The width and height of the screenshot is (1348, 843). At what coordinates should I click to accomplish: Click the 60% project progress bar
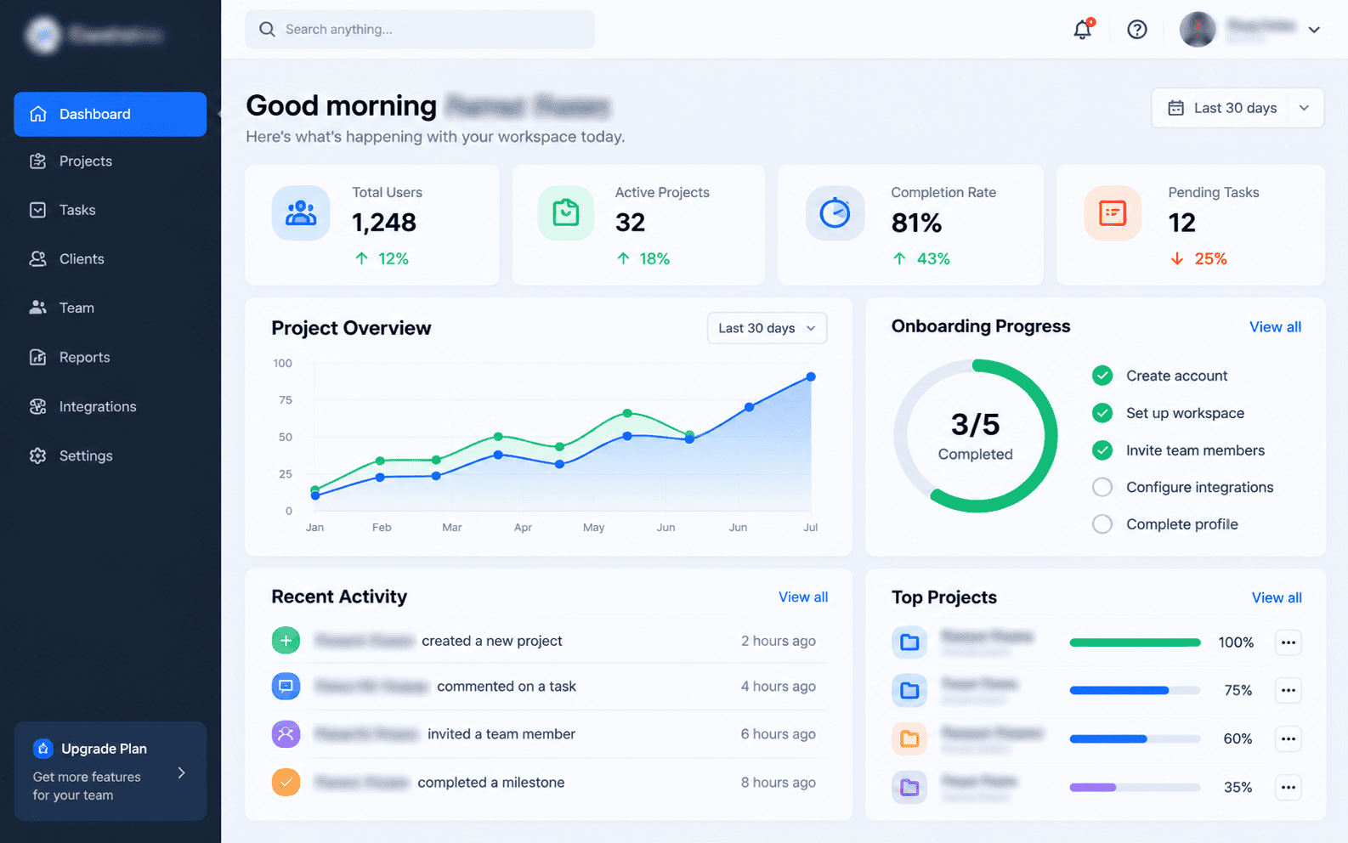1135,739
